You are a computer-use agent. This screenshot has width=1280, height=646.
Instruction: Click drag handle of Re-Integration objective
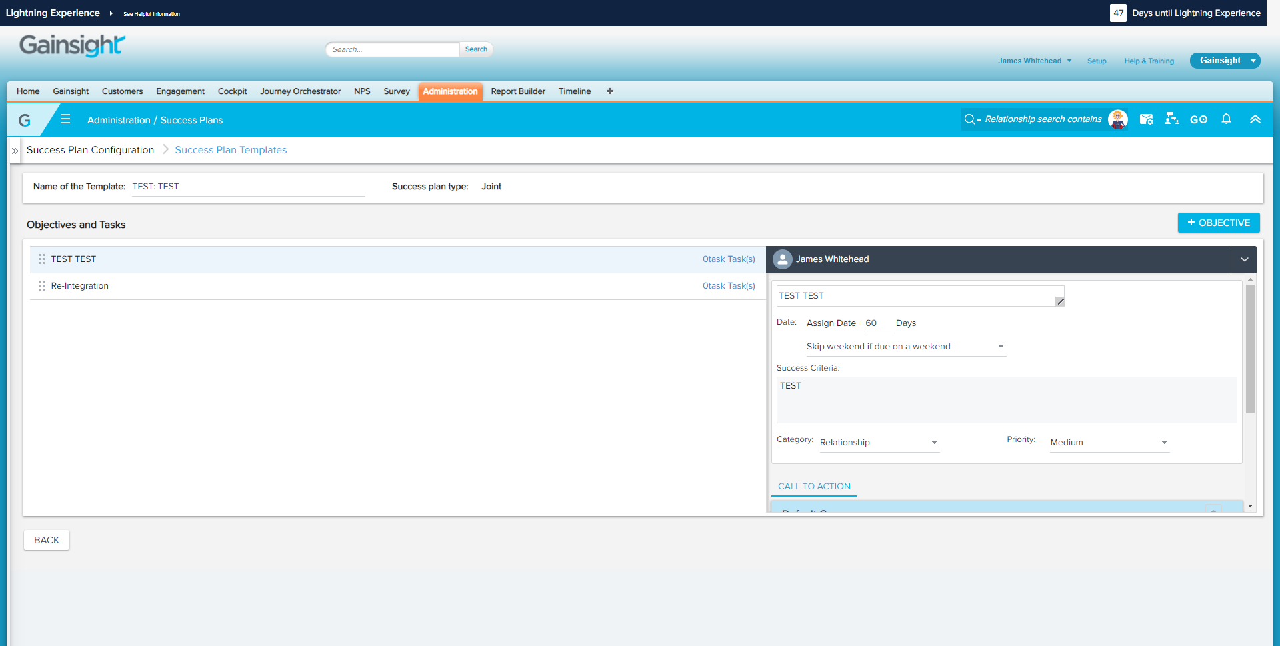click(x=42, y=286)
